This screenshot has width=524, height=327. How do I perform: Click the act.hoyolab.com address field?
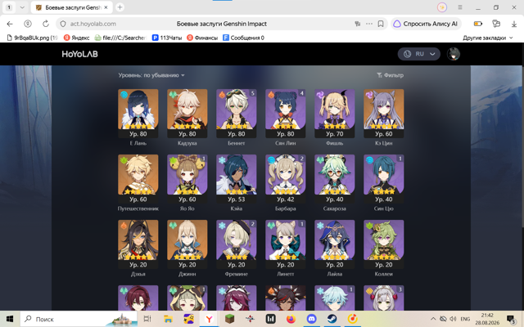tap(93, 24)
